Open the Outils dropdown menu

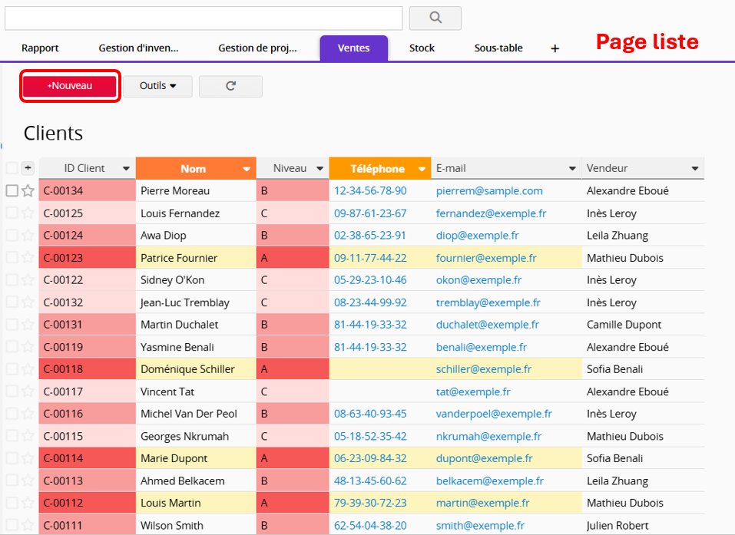tap(157, 86)
